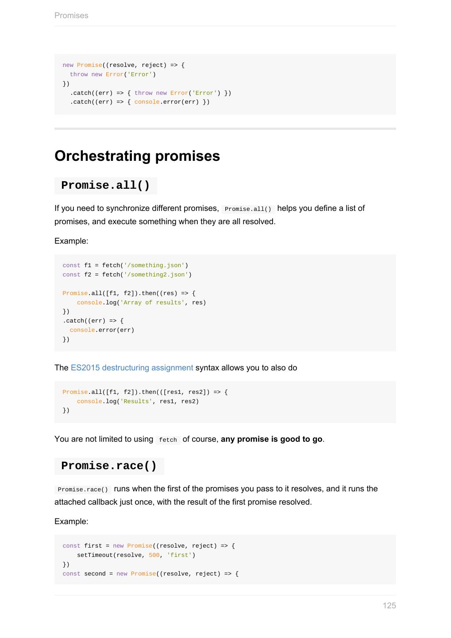Click the 'Array of results' string in code
Screen dimensions: 451x638
coord(152,303)
